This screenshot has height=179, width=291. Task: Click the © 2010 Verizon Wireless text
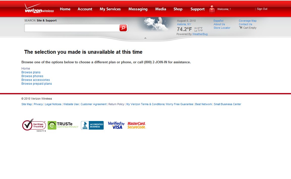(37, 99)
